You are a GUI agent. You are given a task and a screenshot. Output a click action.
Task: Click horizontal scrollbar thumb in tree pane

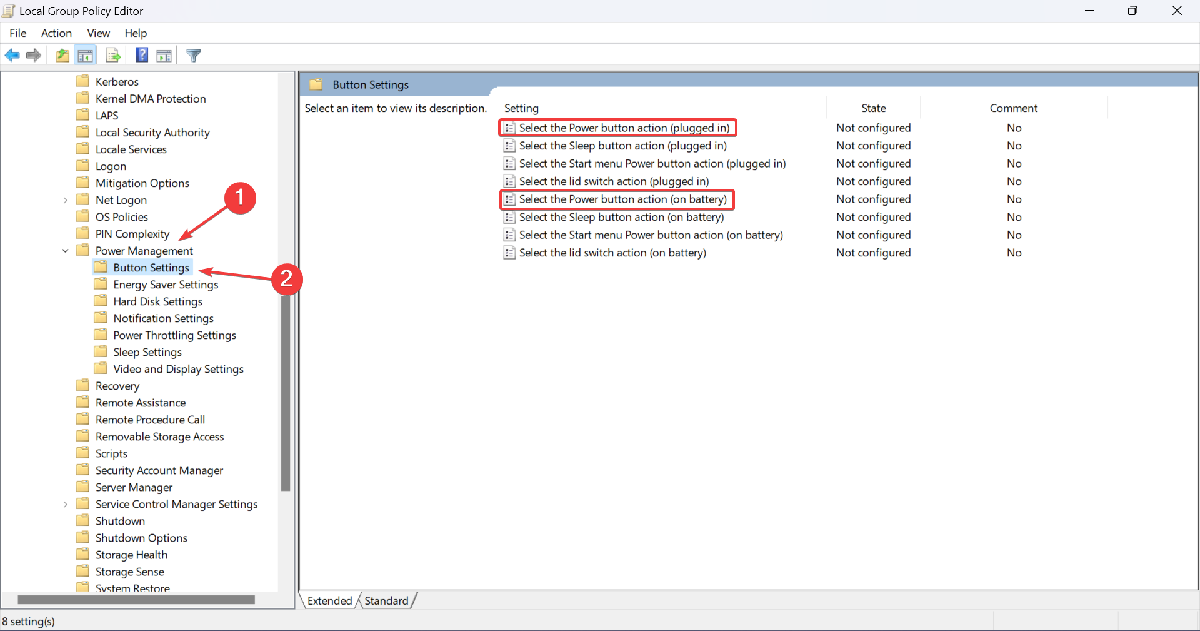(136, 600)
